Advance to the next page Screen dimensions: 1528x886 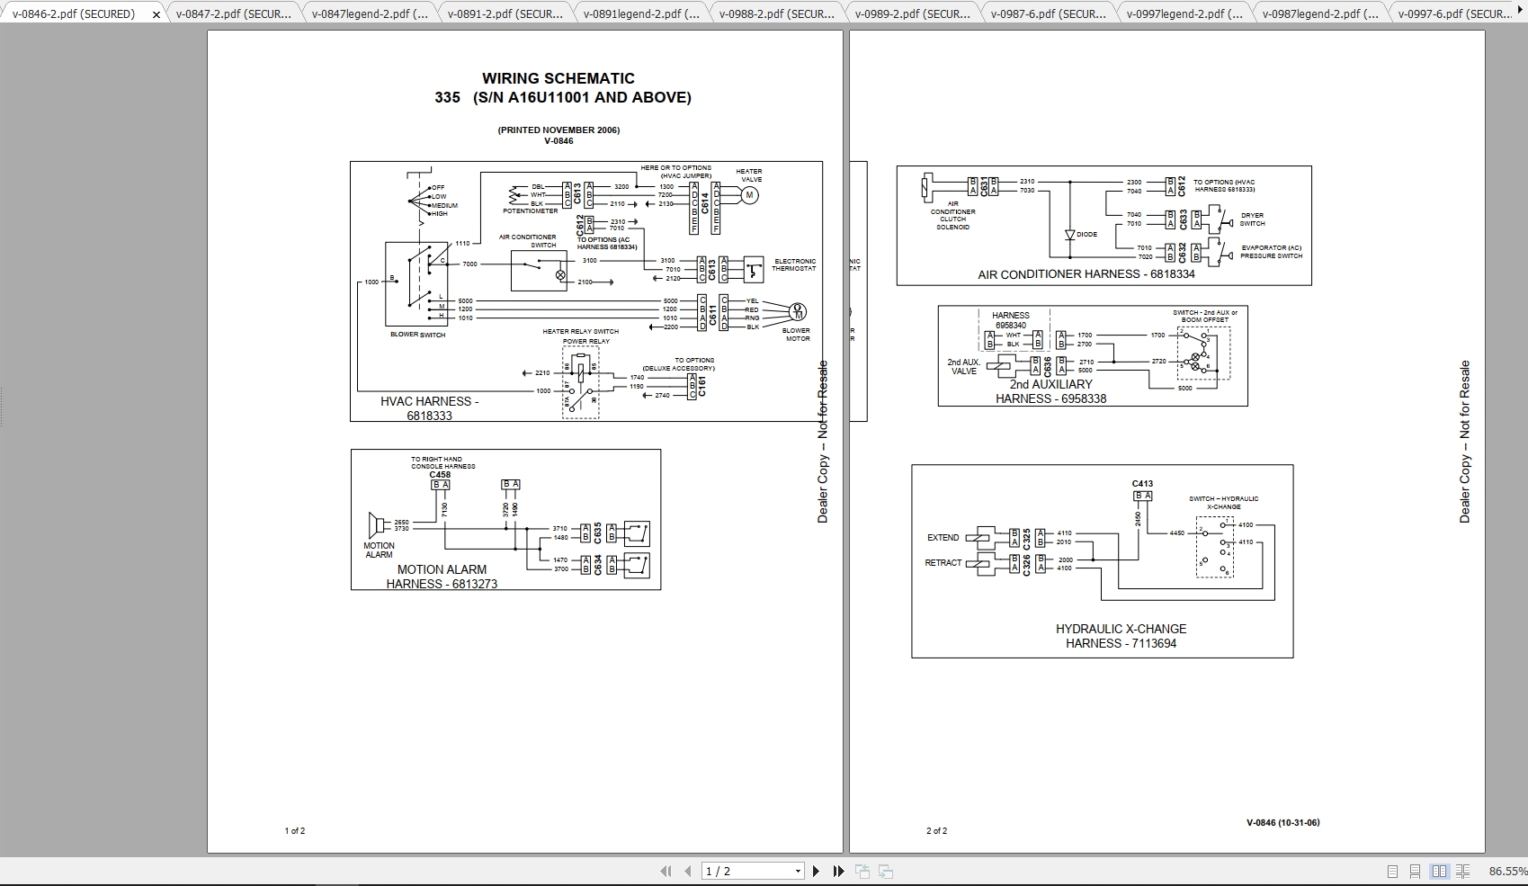[x=816, y=871]
